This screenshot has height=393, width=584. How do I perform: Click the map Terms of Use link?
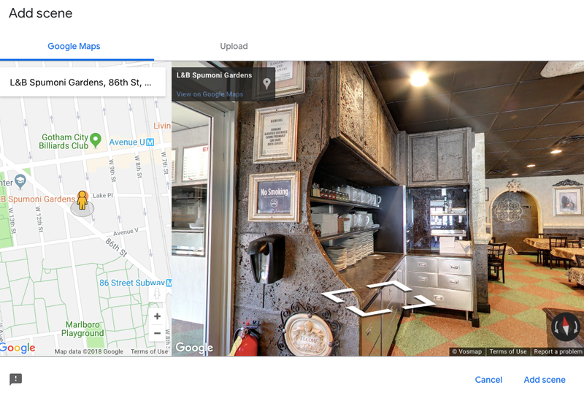[x=149, y=351]
